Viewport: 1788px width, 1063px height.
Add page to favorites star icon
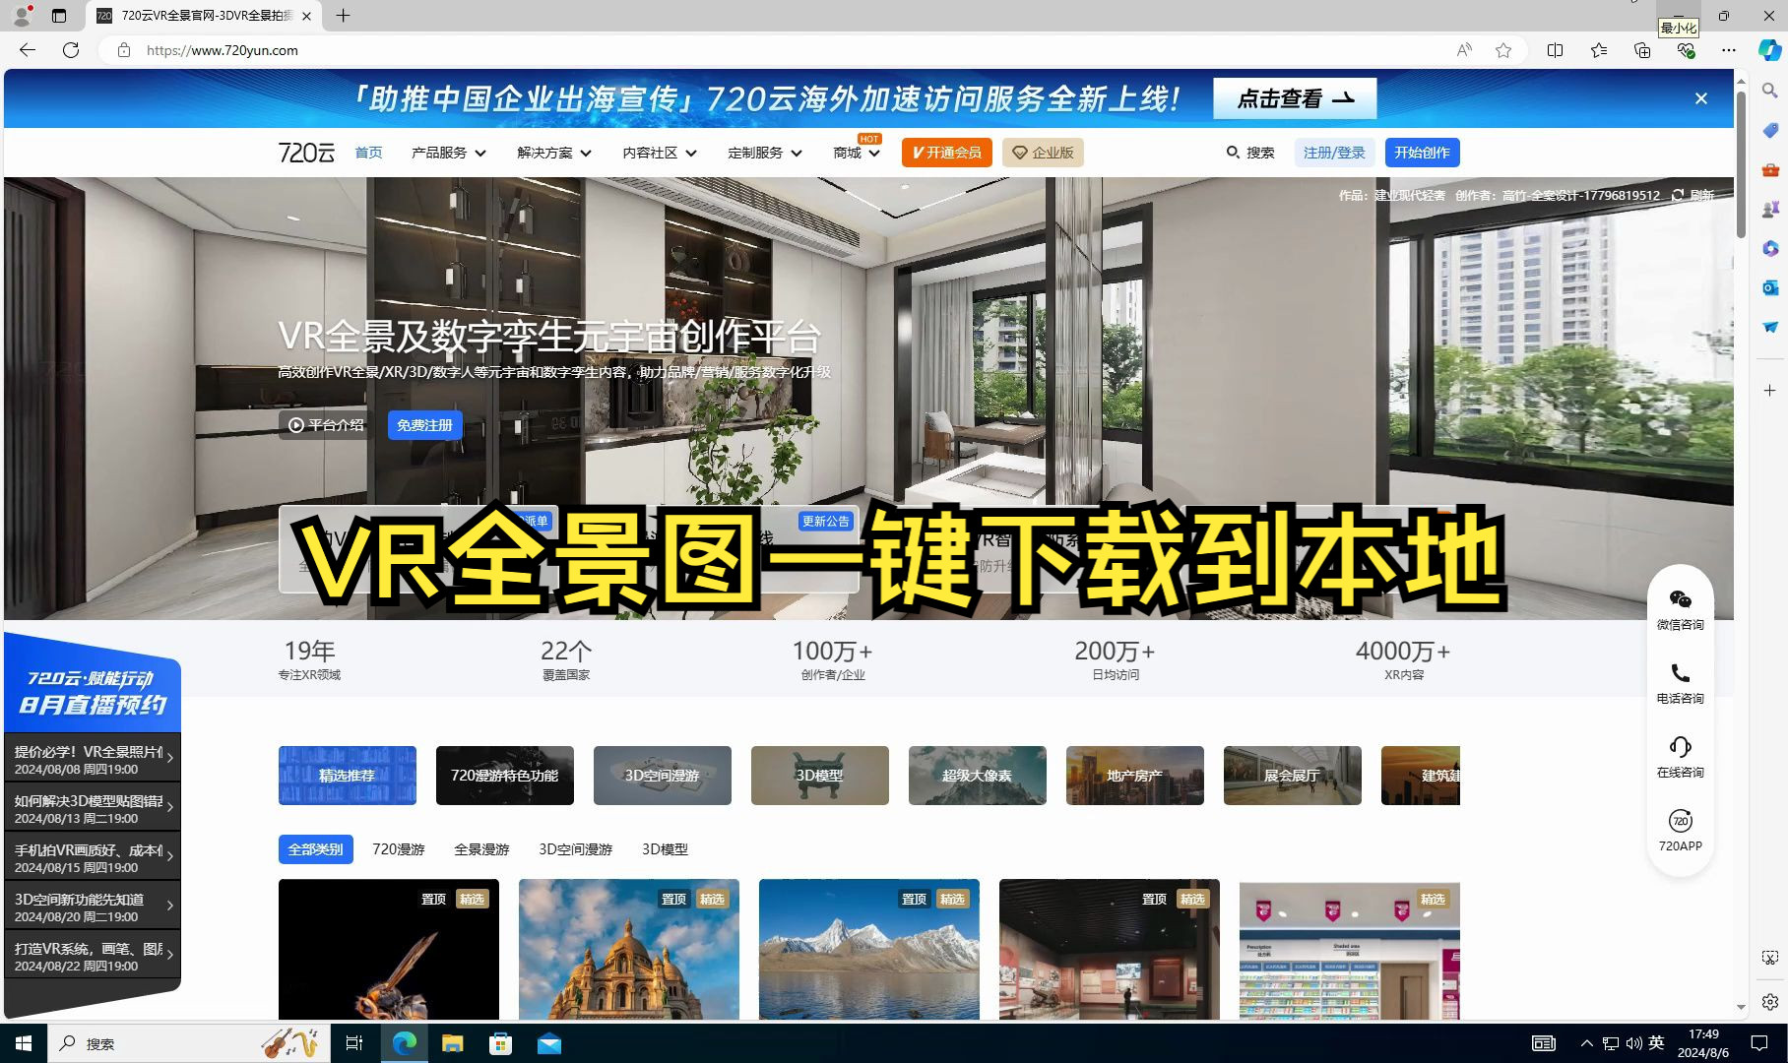(1503, 50)
